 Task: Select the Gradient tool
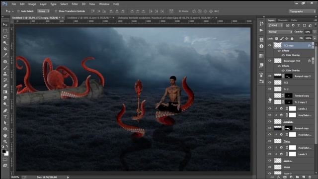click(x=5, y=92)
